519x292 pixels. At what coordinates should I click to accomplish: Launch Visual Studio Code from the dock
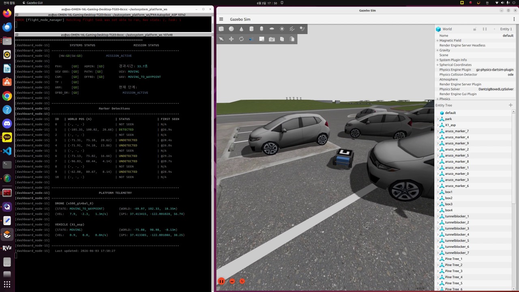click(7, 151)
